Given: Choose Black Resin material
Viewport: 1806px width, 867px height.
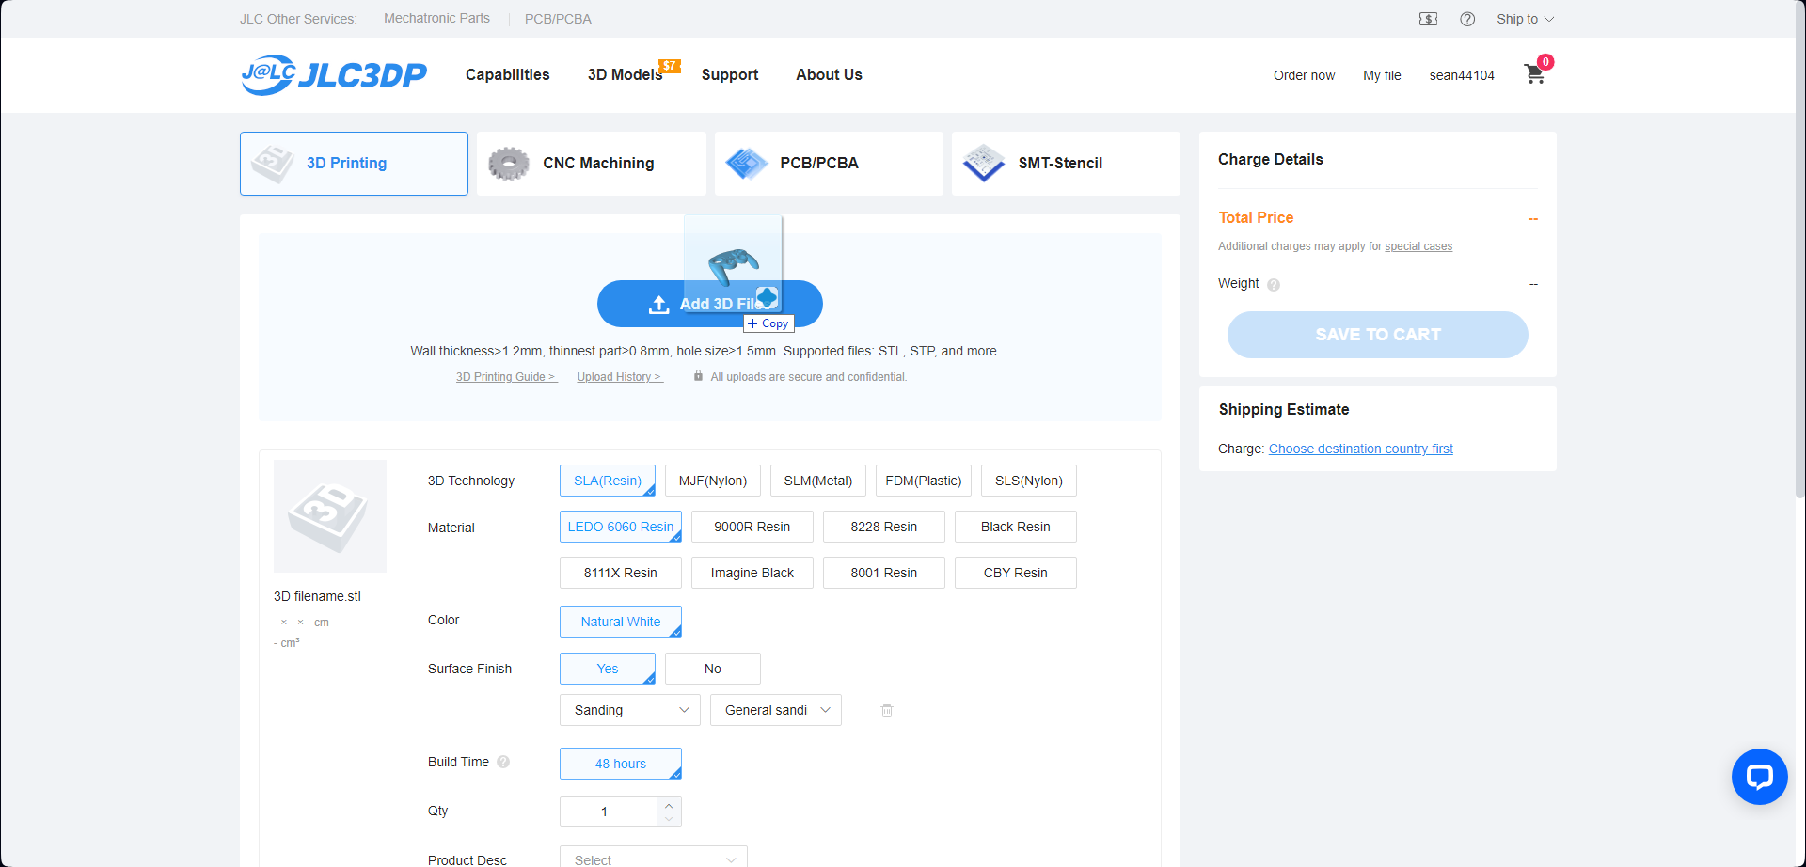Looking at the screenshot, I should [x=1016, y=527].
